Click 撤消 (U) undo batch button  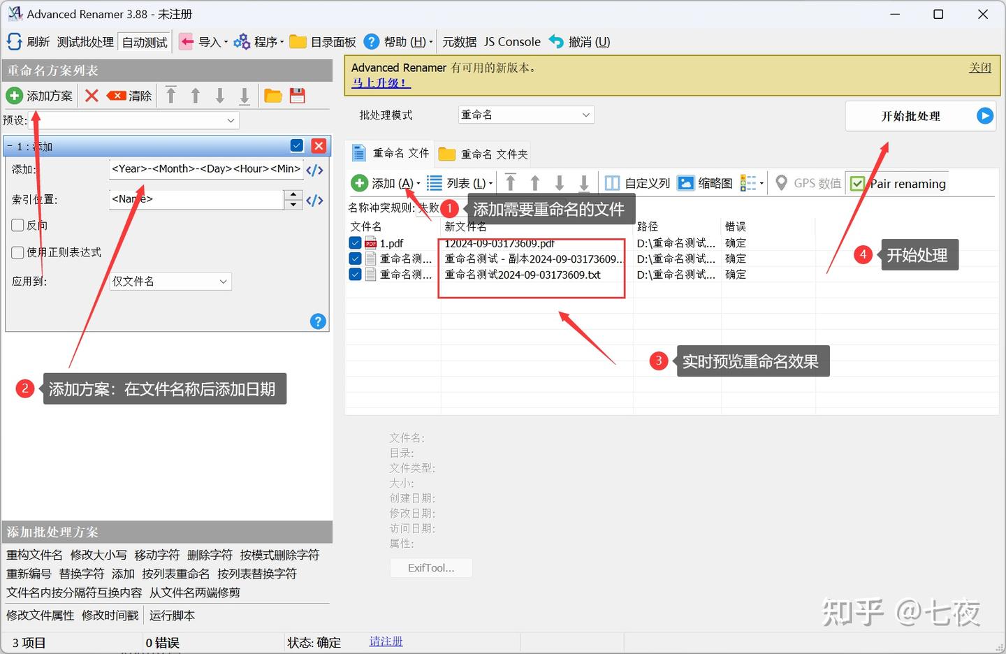point(580,42)
